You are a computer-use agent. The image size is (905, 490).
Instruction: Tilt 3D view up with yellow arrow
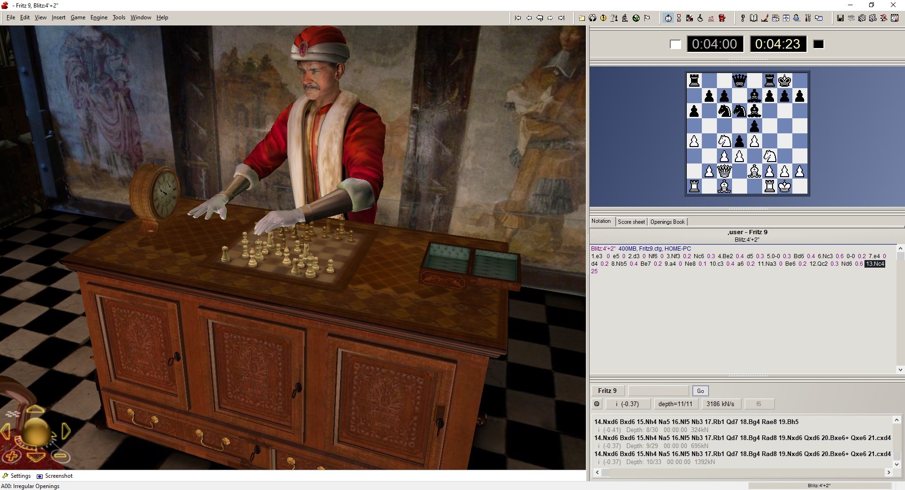[x=35, y=409]
